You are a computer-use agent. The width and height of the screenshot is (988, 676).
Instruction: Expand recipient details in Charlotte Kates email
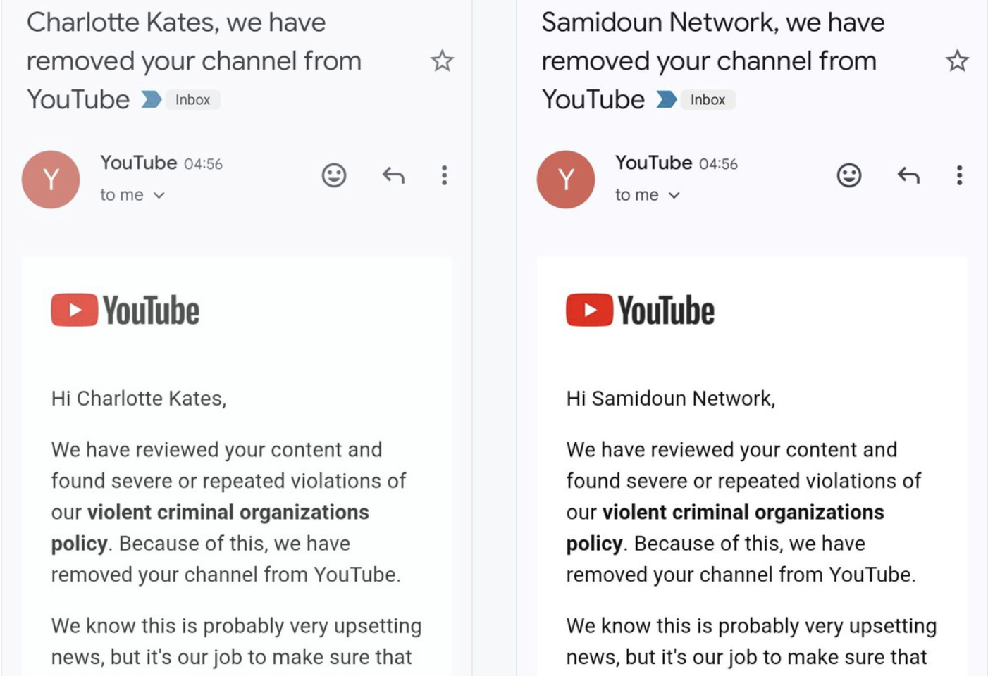click(x=159, y=196)
